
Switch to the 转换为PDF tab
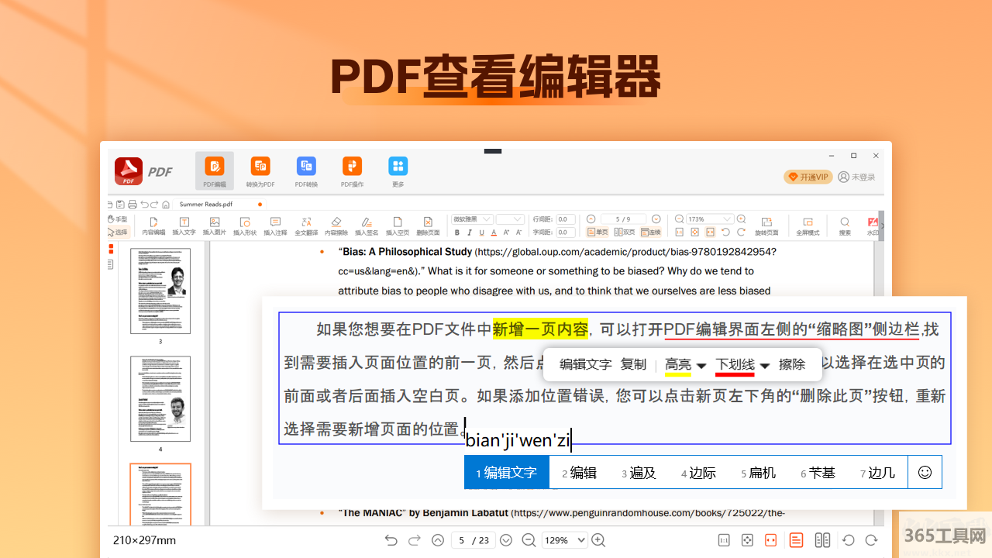coord(260,171)
